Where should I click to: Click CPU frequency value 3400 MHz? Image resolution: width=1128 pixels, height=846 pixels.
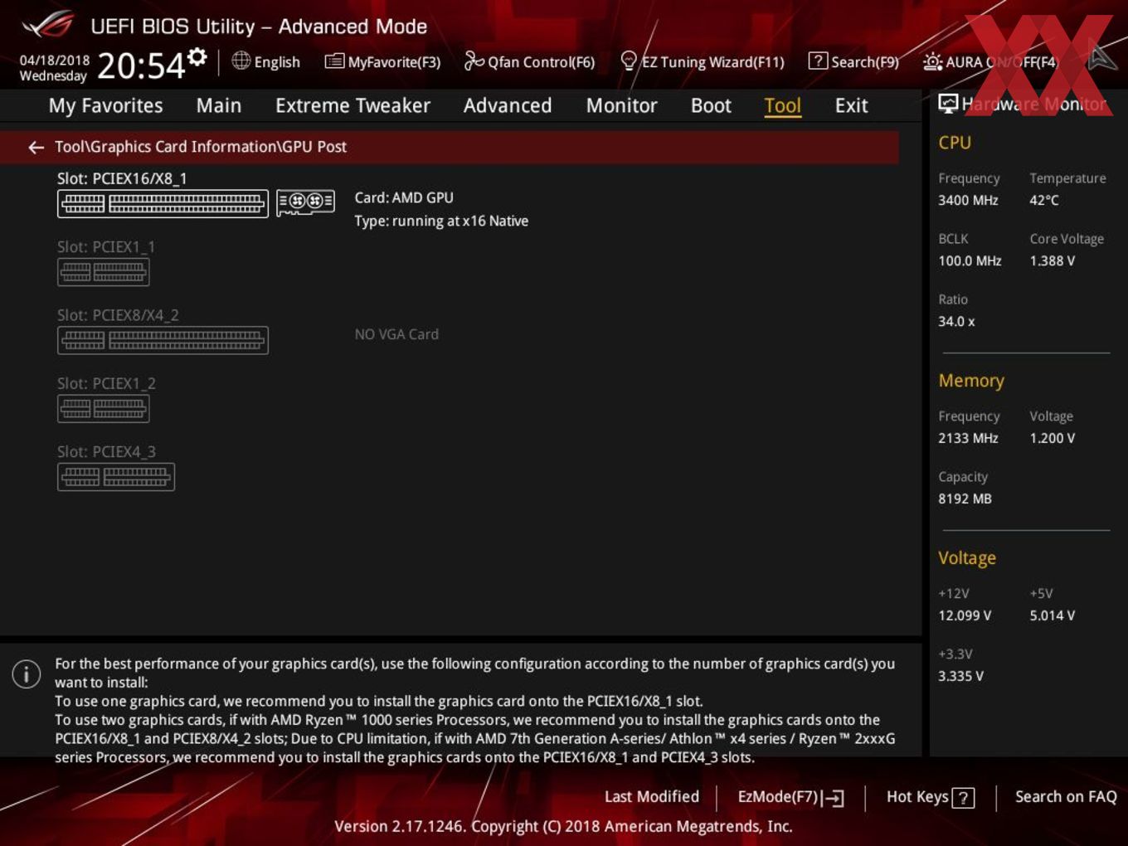pyautogui.click(x=968, y=200)
